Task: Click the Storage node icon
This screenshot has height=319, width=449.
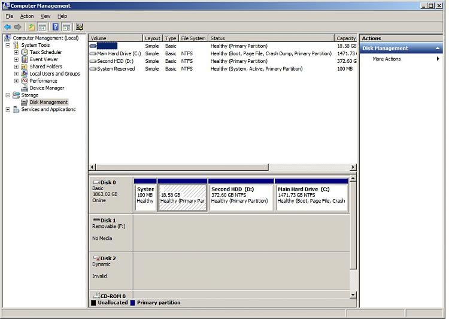Action: (16, 95)
